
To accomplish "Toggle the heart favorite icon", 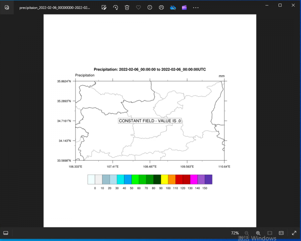I will (x=138, y=7).
